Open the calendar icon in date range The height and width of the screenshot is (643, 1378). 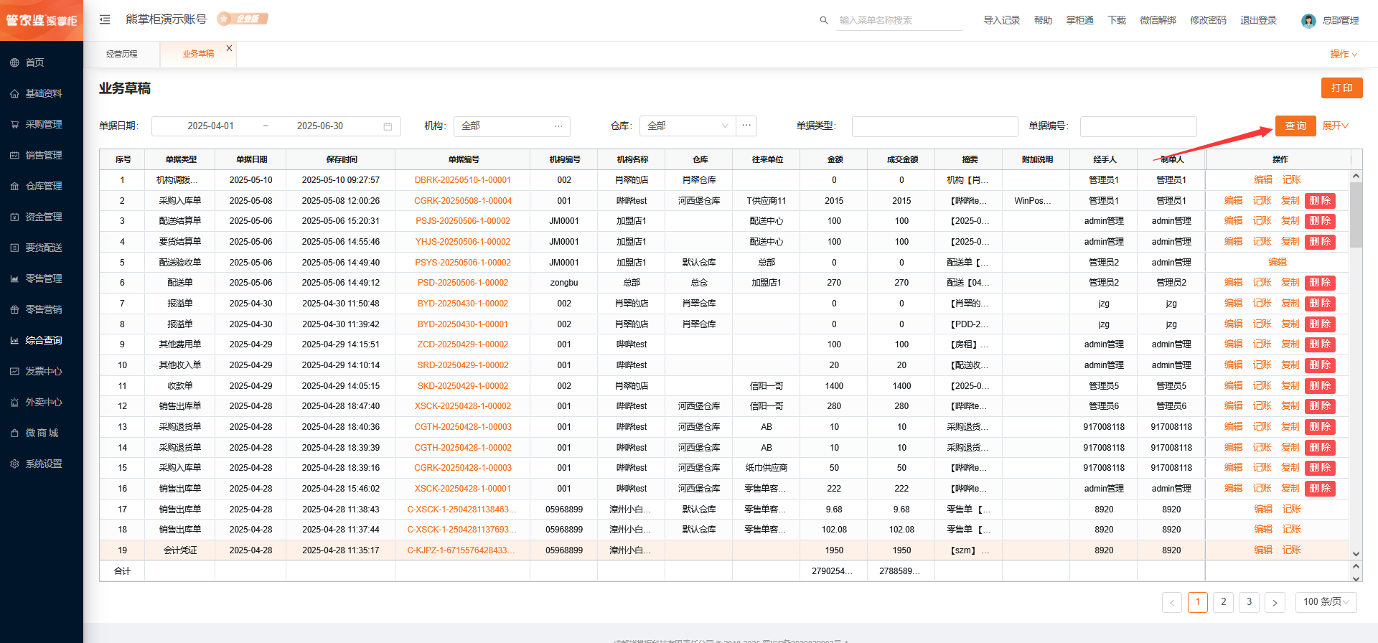pyautogui.click(x=388, y=126)
